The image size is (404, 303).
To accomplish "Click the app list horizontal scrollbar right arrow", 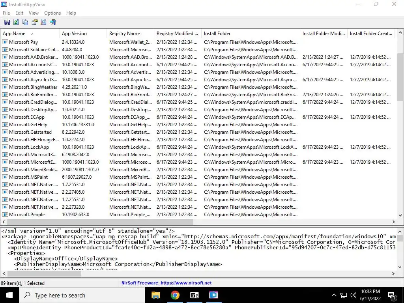I will (394, 222).
